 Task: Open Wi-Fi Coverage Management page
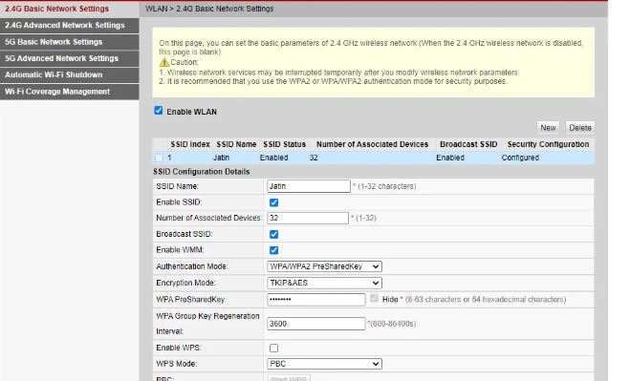click(x=70, y=92)
